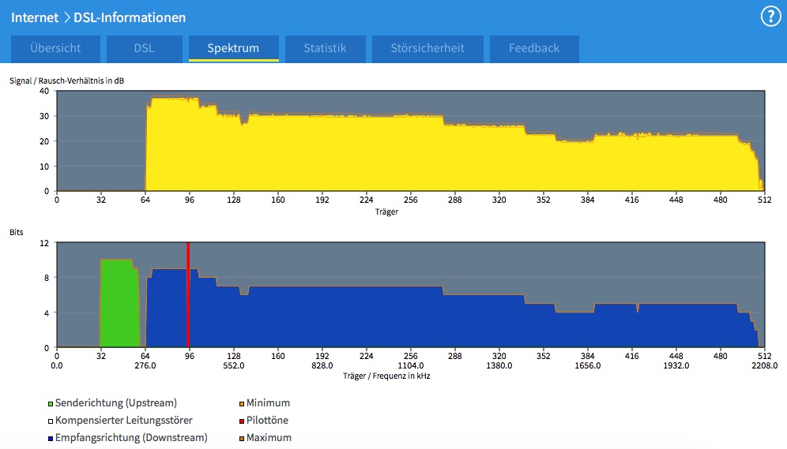787x449 pixels.
Task: Click the '2208.0' frequency value
Action: (764, 366)
